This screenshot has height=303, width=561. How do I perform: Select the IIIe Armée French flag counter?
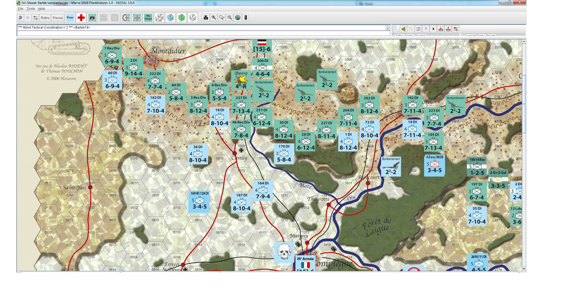(305, 263)
